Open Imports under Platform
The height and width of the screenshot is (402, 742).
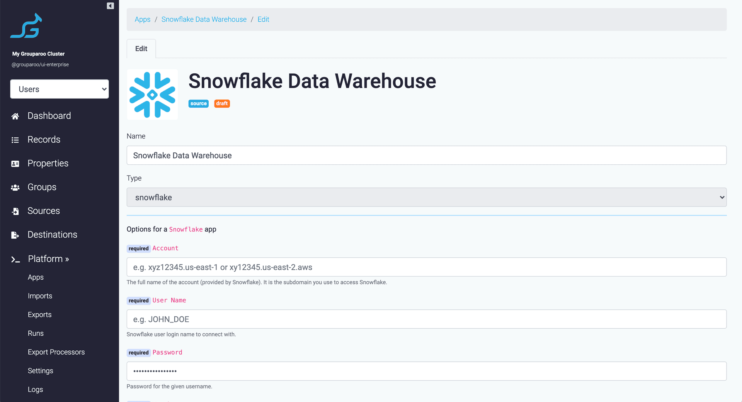(40, 296)
